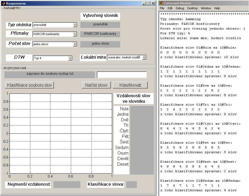
Task: Click the Klasifikace slov 01#Ctyri line
Action: tap(200, 124)
